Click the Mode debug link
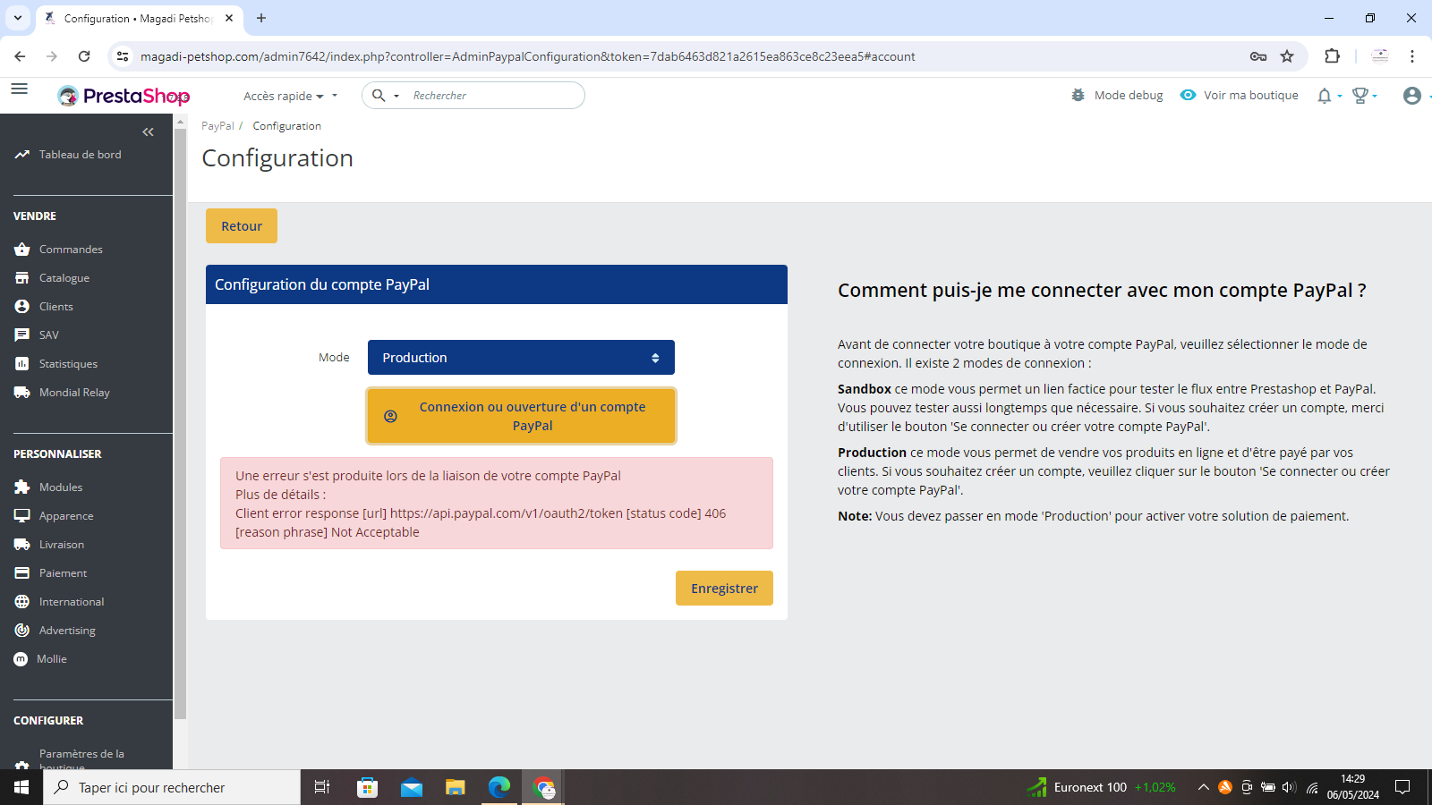The image size is (1432, 805). tap(1118, 95)
